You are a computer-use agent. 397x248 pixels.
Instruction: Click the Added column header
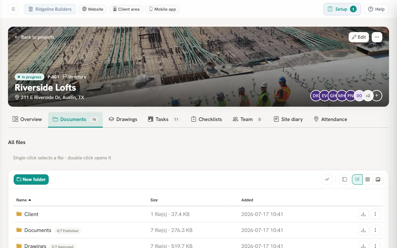tap(247, 200)
